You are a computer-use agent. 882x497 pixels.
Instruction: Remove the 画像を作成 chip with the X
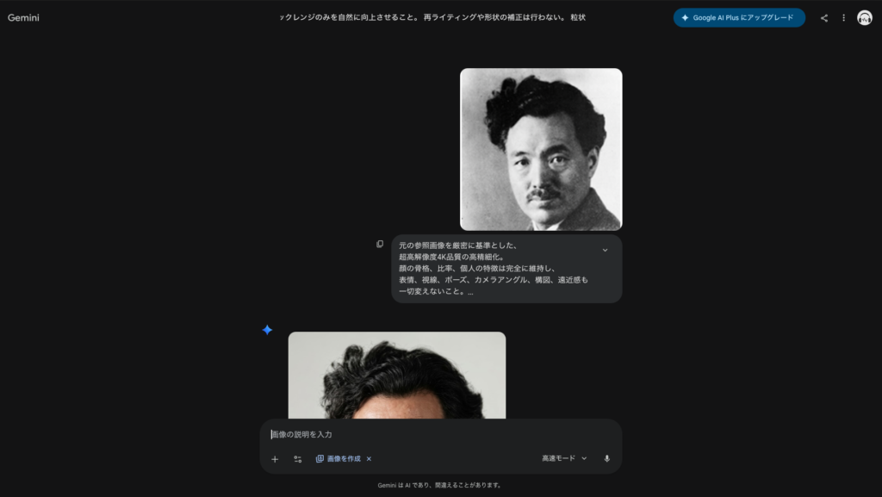[369, 459]
